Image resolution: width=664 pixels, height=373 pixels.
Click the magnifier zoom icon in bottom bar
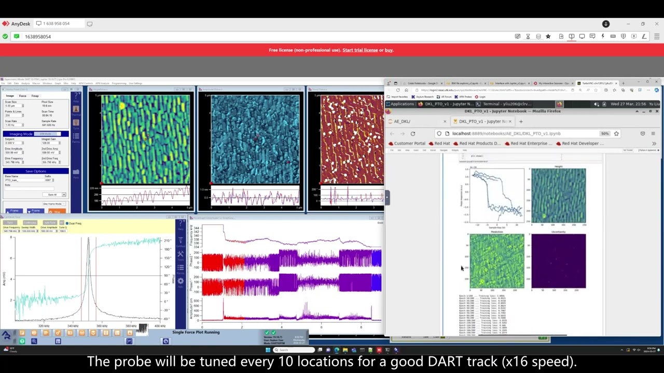pyautogui.click(x=34, y=341)
